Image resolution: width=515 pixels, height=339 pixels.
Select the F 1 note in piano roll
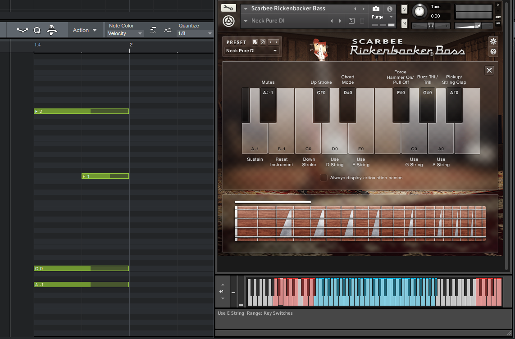click(x=105, y=176)
